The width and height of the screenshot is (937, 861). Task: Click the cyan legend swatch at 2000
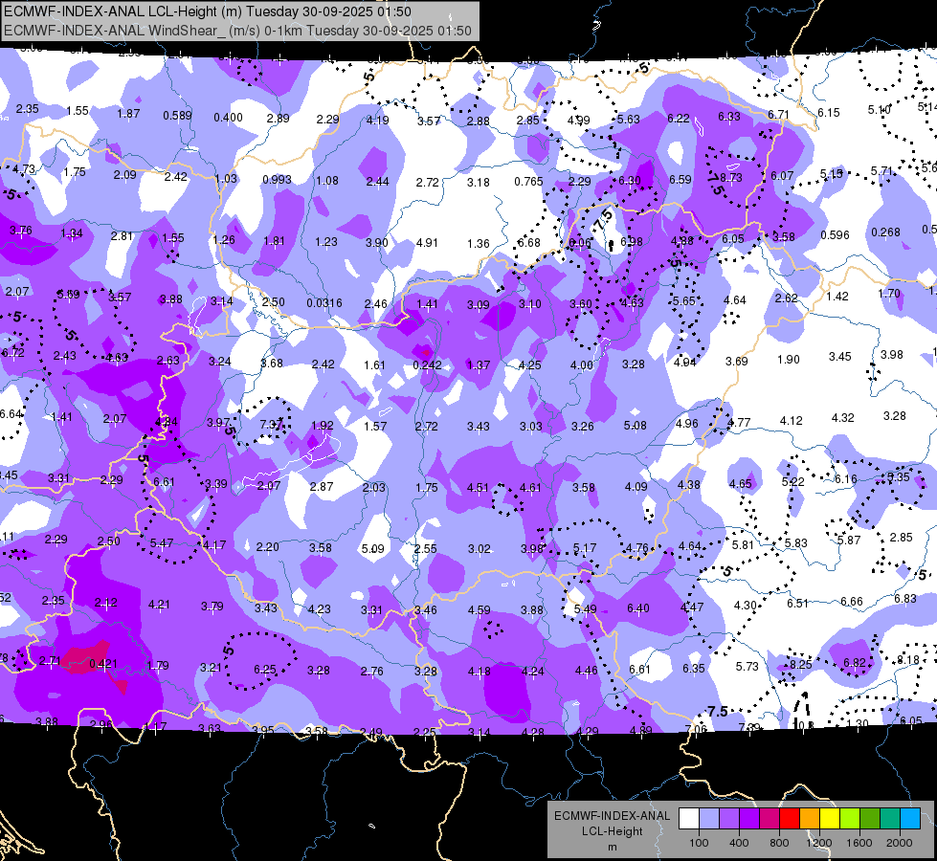point(910,819)
